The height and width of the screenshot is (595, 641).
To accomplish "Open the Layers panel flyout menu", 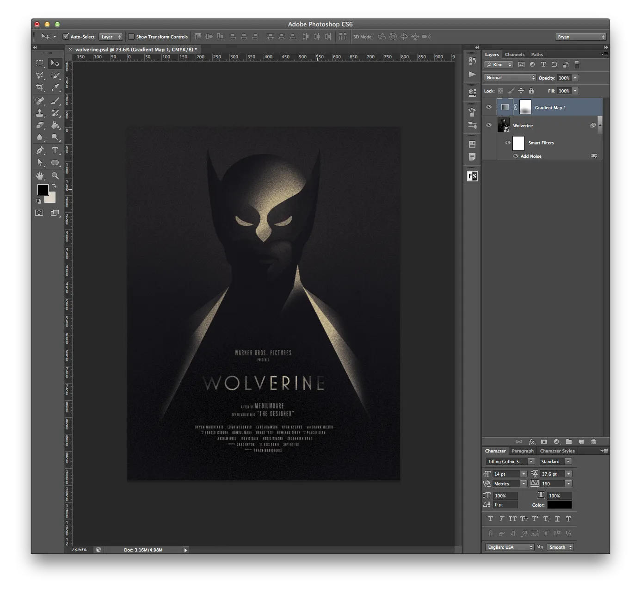I will [x=604, y=54].
